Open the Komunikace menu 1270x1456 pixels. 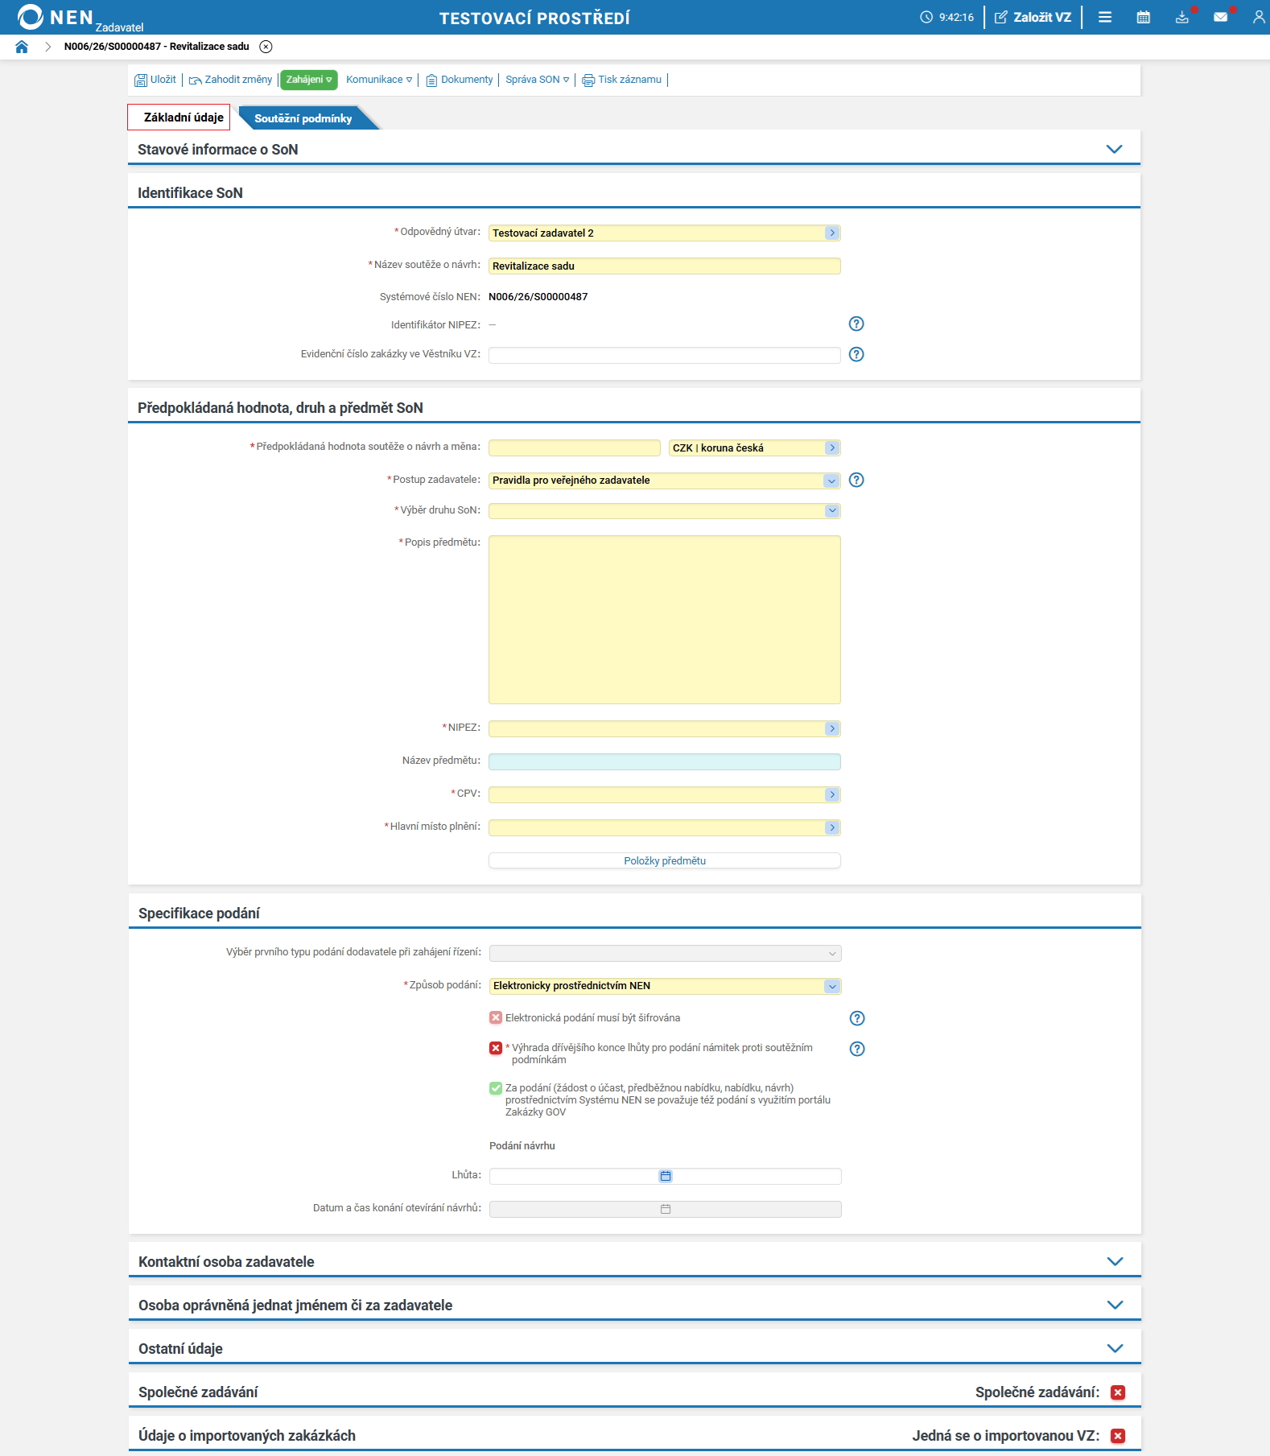coord(379,80)
